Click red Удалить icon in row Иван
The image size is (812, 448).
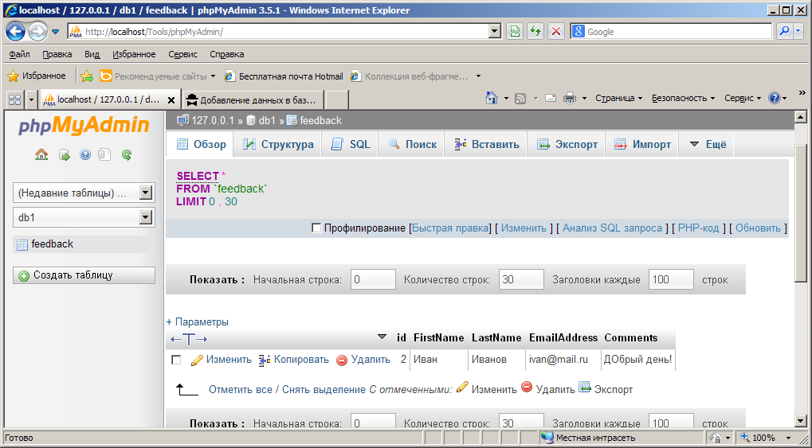pos(342,360)
